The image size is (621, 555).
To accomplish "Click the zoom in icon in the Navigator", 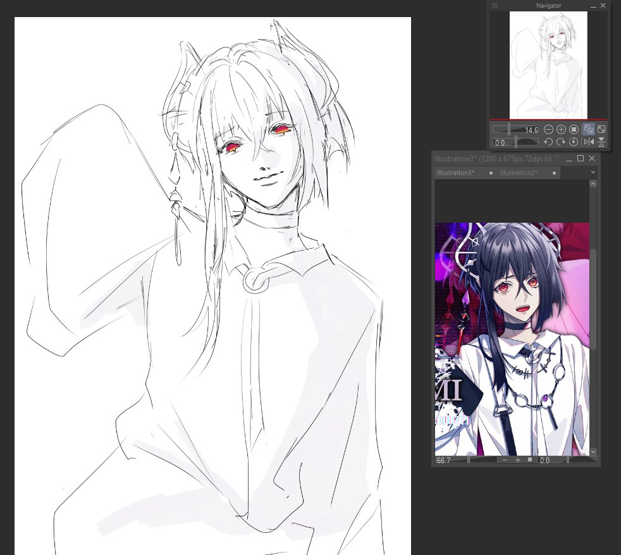I will 560,129.
